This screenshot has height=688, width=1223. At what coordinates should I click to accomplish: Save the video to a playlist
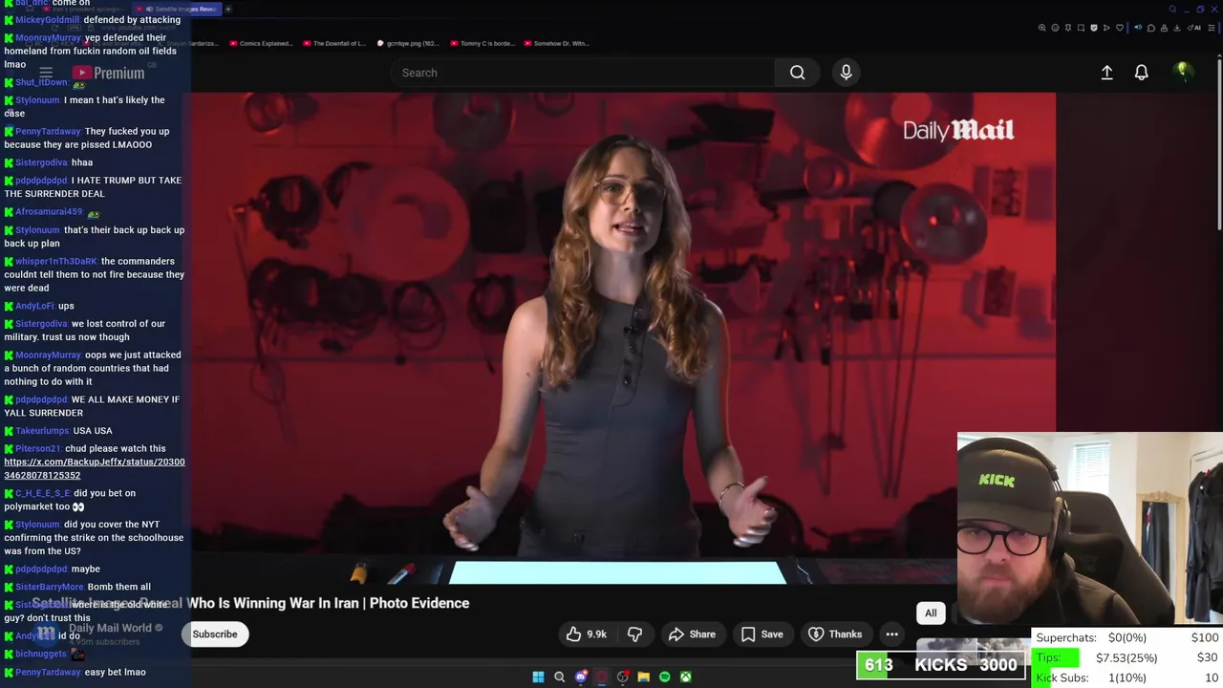762,634
